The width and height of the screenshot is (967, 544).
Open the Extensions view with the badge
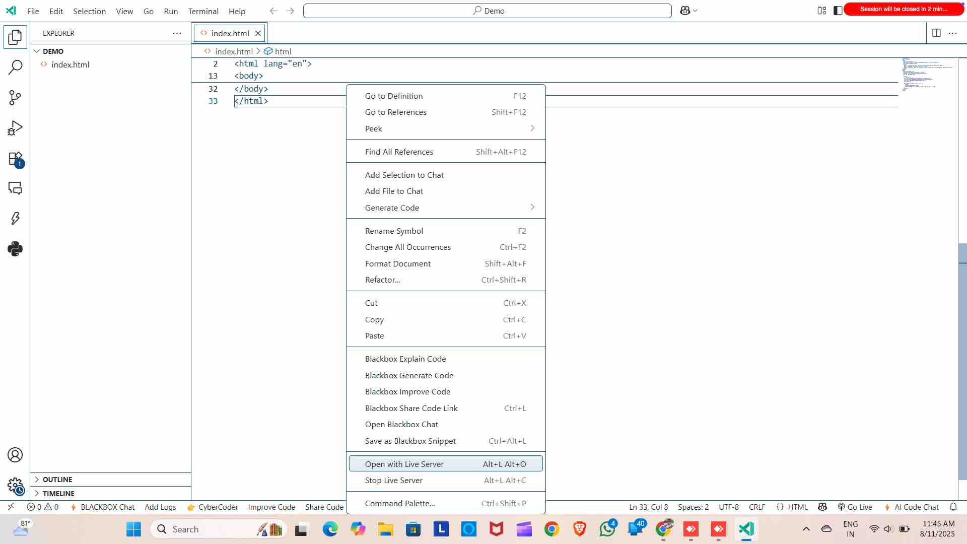pyautogui.click(x=15, y=158)
